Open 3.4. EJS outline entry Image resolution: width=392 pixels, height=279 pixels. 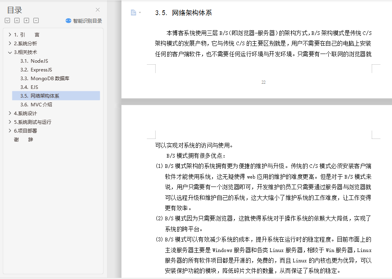[x=29, y=87]
